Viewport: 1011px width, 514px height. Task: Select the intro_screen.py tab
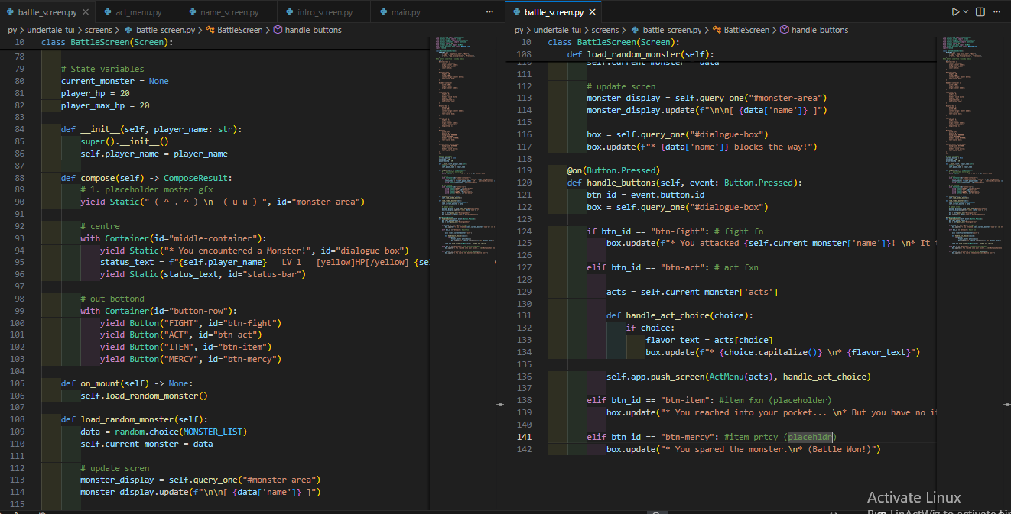[324, 12]
